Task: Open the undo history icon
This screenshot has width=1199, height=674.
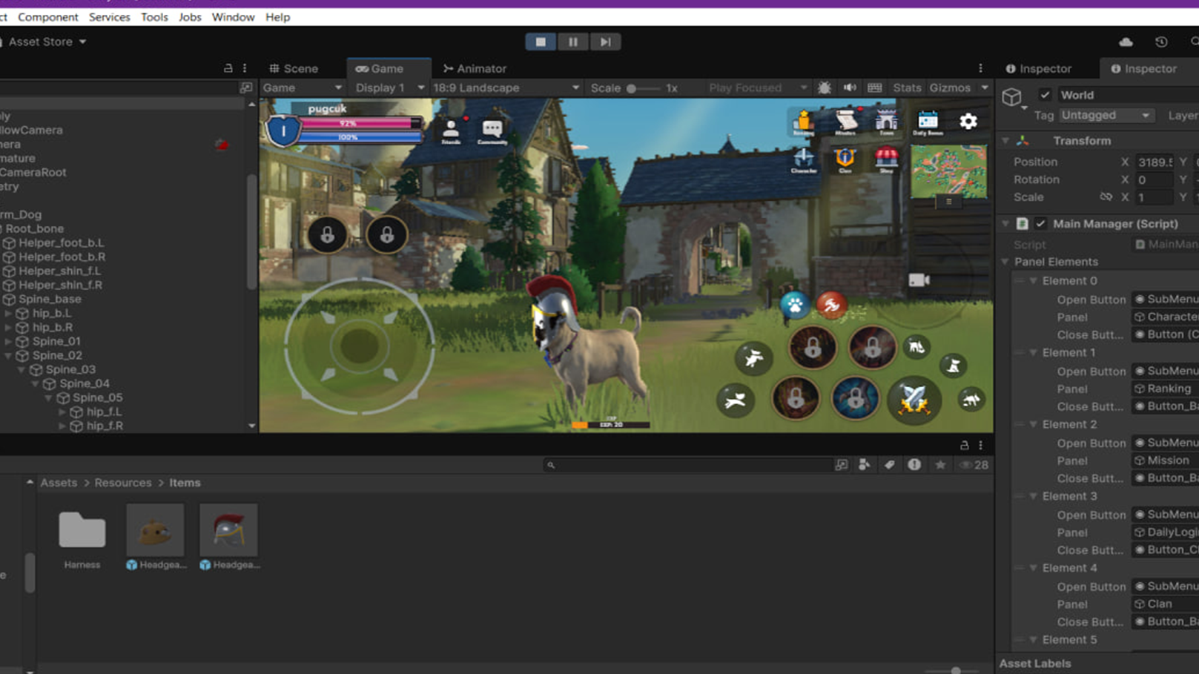Action: 1161,42
